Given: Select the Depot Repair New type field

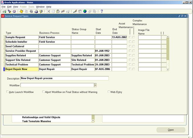Looking at the screenshot, I should (x=22, y=69).
